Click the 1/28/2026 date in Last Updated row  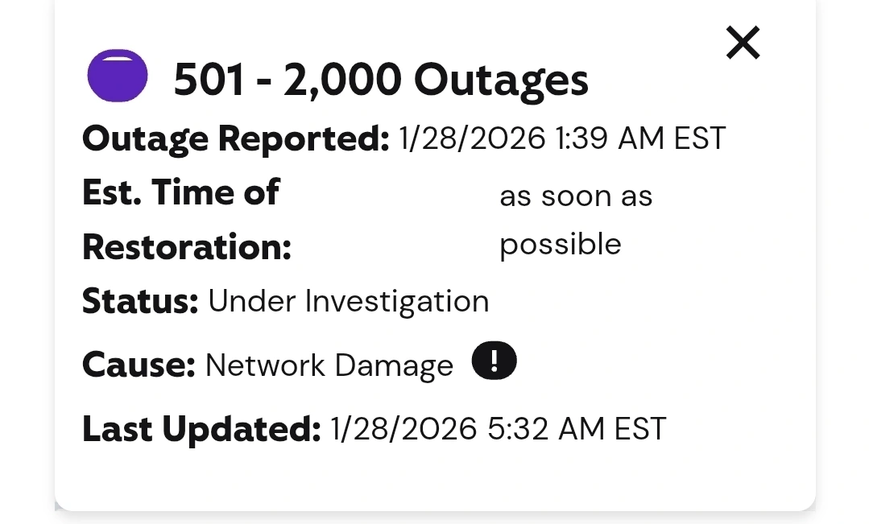point(403,429)
